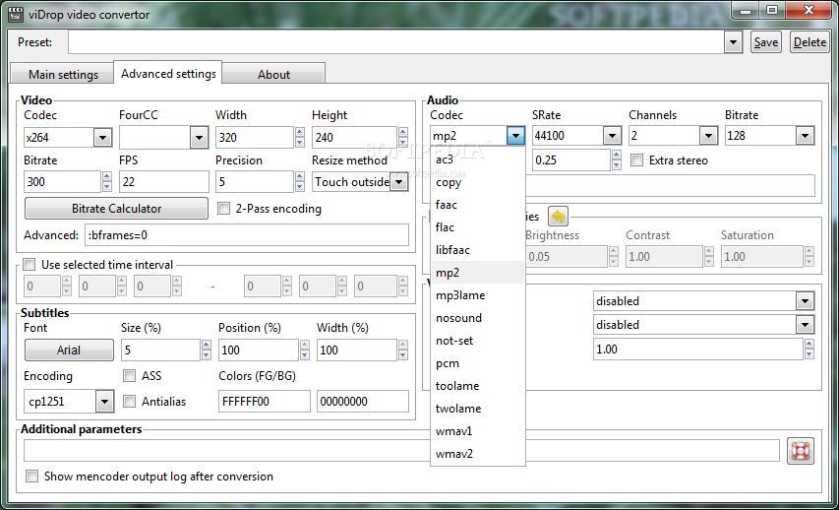Open the second disabled dropdown
Image resolution: width=839 pixels, height=510 pixels.
pos(805,325)
